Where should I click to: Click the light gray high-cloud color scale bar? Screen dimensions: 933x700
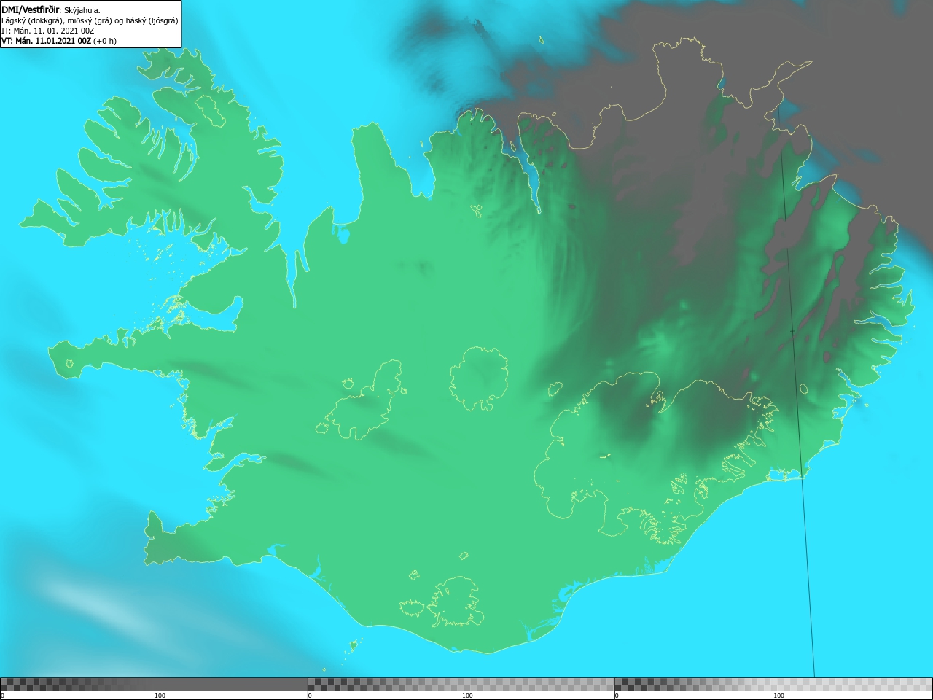coord(773,685)
